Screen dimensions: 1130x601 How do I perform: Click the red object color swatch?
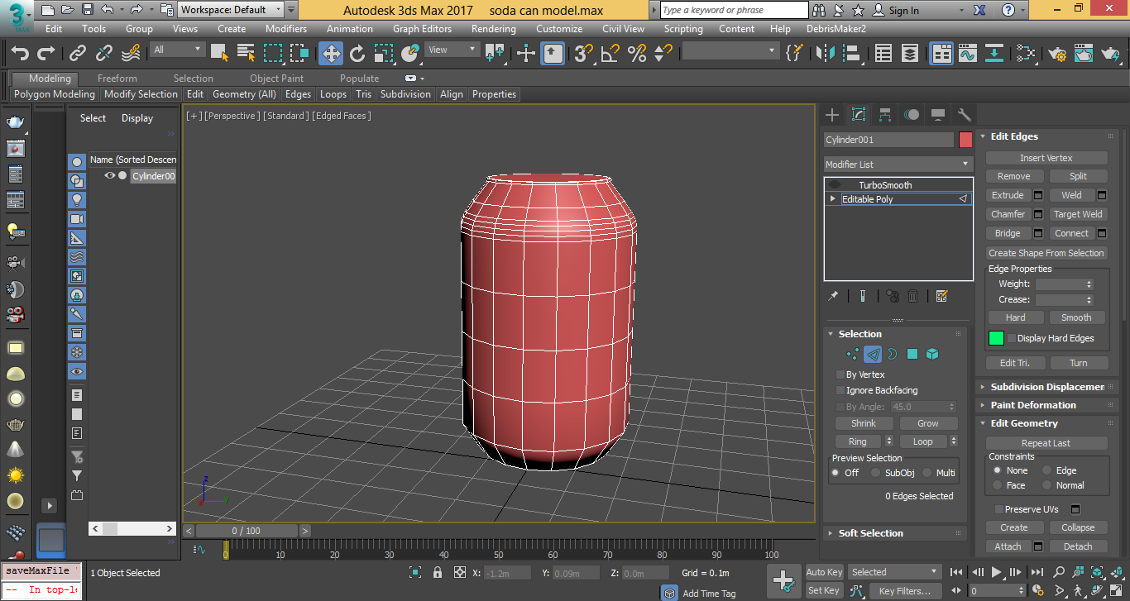pyautogui.click(x=965, y=140)
